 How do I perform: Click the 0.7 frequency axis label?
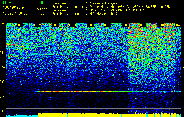pos(2,97)
